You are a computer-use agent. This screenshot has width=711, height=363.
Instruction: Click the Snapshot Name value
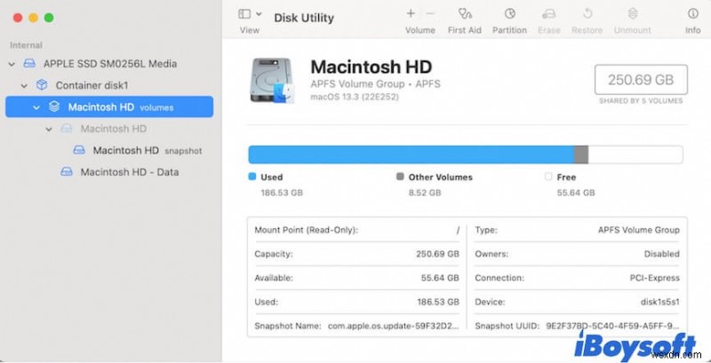tap(393, 326)
